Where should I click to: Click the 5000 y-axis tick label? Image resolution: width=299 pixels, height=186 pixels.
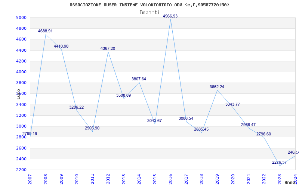pyautogui.click(x=21, y=17)
